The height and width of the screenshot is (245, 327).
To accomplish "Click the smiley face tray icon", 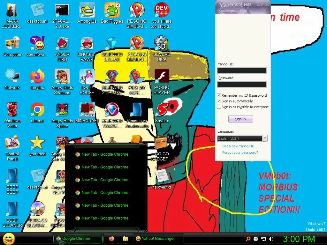I will tap(256, 239).
